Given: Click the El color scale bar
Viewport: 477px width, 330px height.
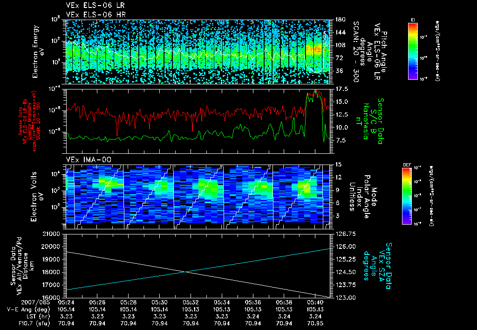Looking at the screenshot, I should [x=413, y=51].
